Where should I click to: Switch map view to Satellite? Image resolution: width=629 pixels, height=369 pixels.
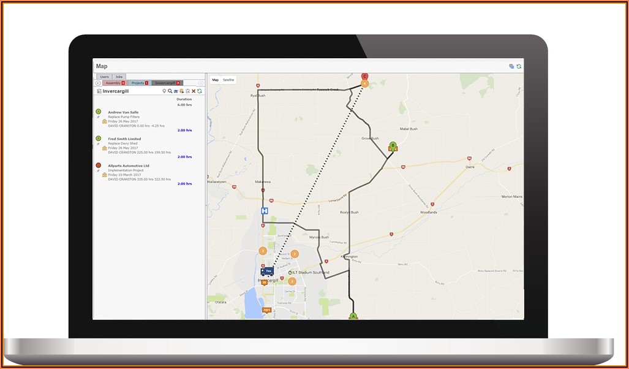click(228, 80)
